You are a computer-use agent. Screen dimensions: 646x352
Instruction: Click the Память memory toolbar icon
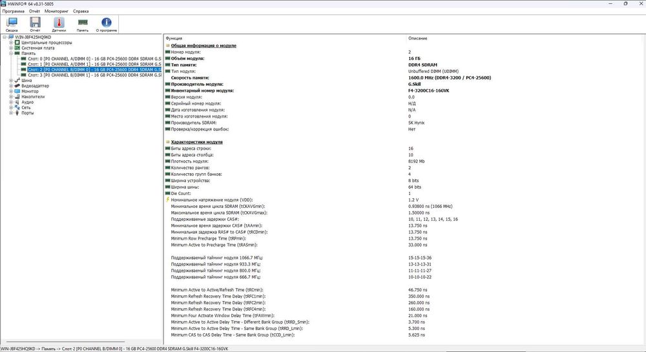(x=83, y=25)
